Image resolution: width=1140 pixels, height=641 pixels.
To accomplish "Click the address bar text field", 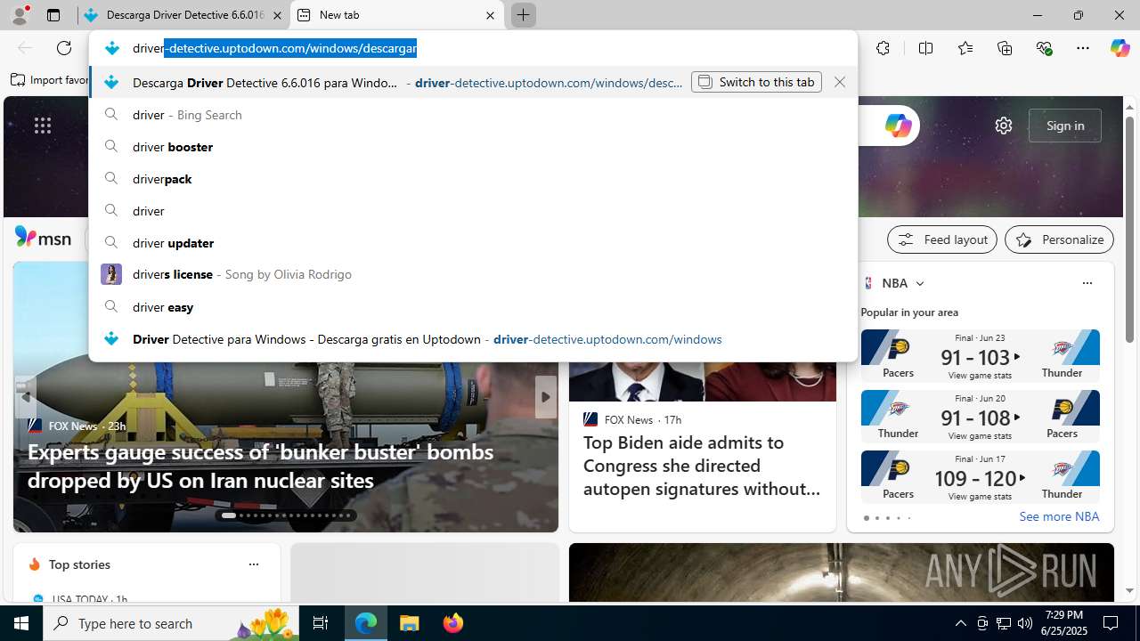I will tap(473, 48).
